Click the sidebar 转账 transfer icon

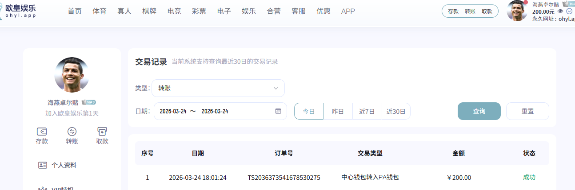coord(72,132)
